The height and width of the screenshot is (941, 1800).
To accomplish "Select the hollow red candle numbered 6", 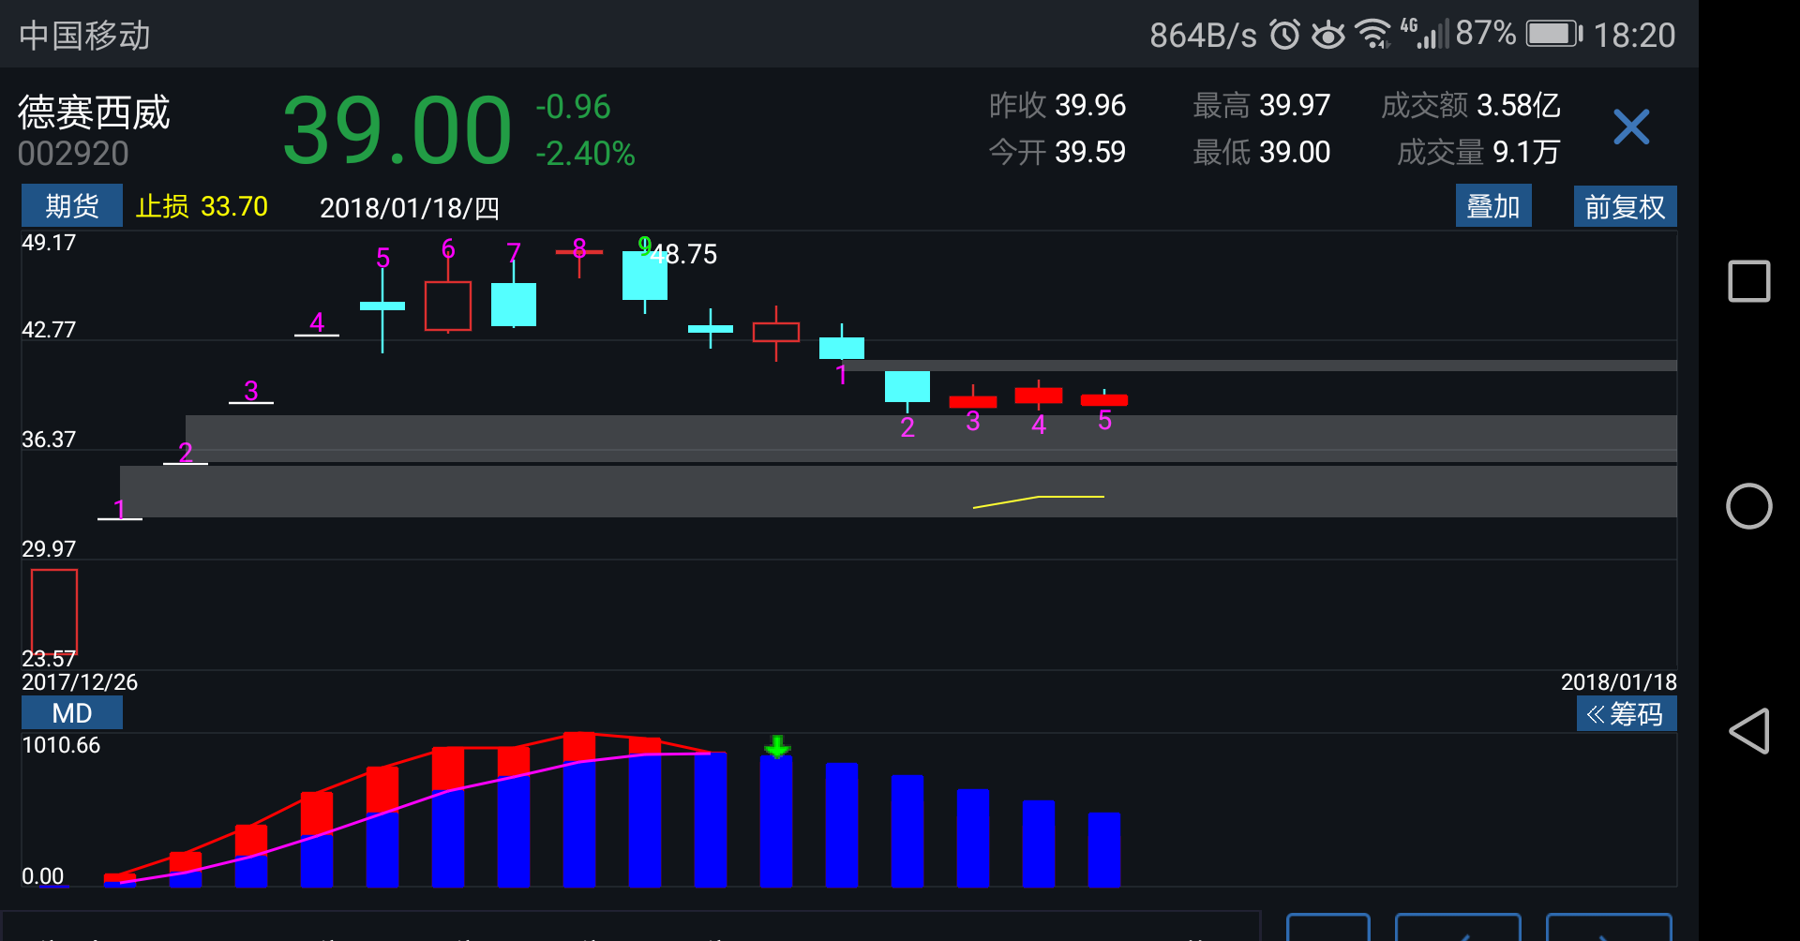I will [448, 306].
